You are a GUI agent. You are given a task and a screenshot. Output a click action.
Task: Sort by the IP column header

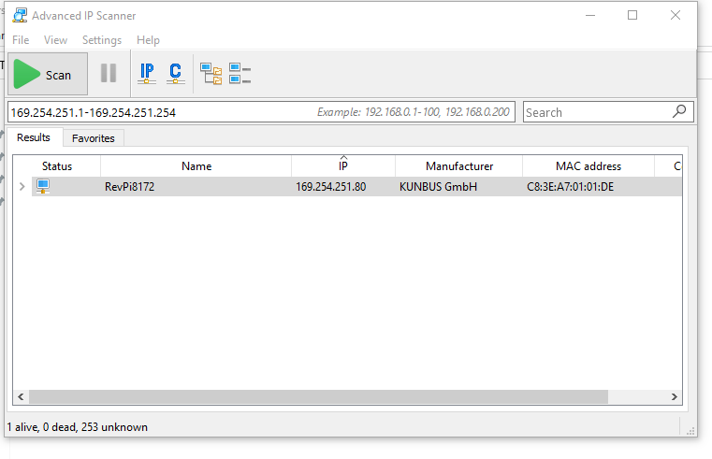tap(343, 166)
